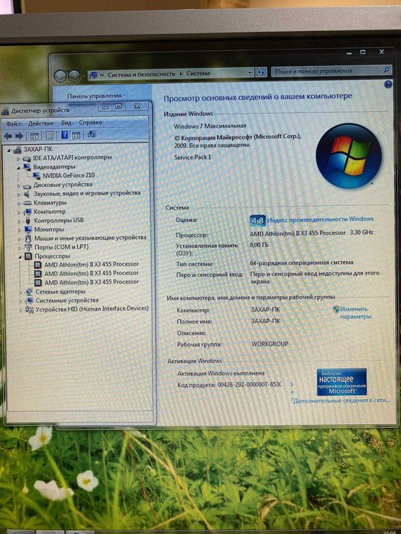Click the Windows Experience Index 4,8 badge
The image size is (401, 534).
pyautogui.click(x=257, y=221)
